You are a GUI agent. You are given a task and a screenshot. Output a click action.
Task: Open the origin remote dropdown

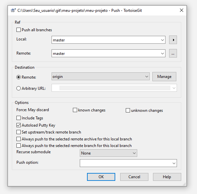click(x=100, y=76)
